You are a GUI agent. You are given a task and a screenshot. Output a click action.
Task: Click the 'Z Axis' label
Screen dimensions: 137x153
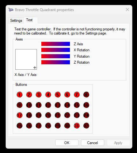(x=78, y=44)
